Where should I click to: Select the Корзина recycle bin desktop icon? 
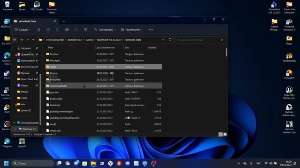[7, 6]
